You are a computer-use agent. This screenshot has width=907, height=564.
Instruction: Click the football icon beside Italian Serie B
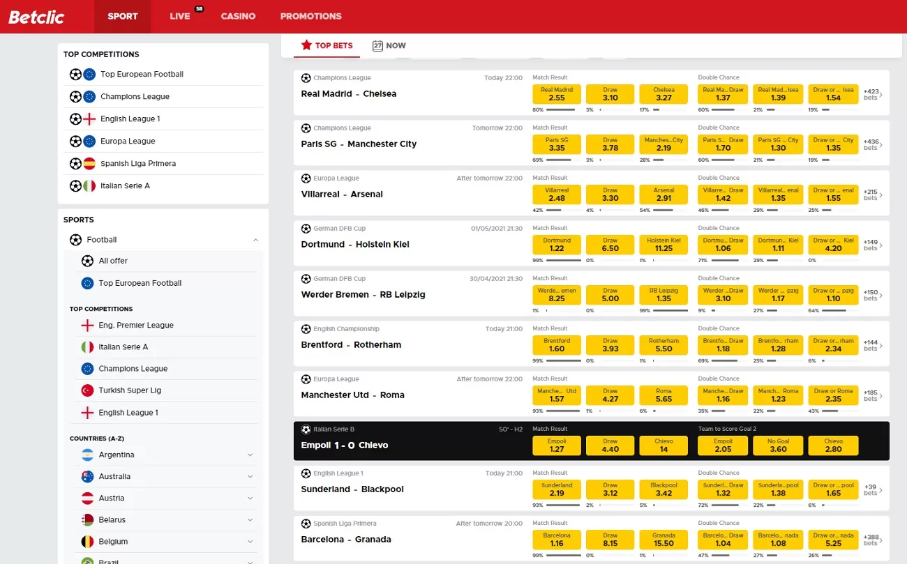coord(306,429)
